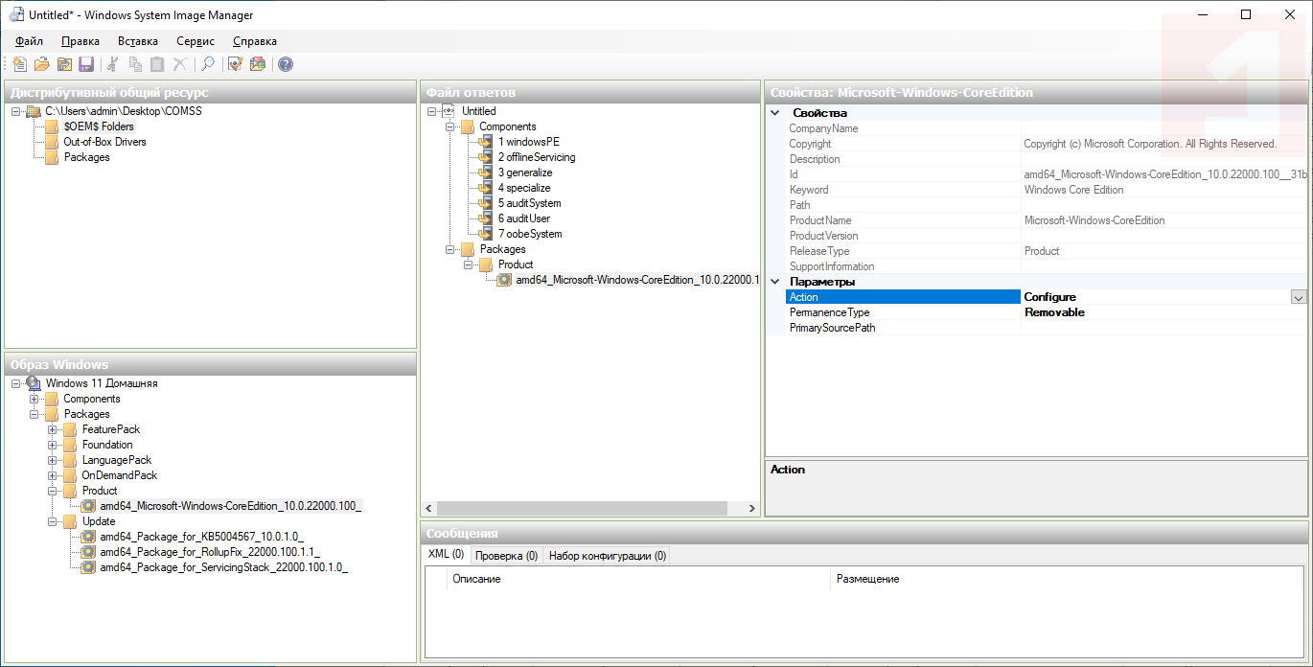This screenshot has height=667, width=1313.
Task: Click the Paste clipboard toolbar icon
Action: (x=157, y=64)
